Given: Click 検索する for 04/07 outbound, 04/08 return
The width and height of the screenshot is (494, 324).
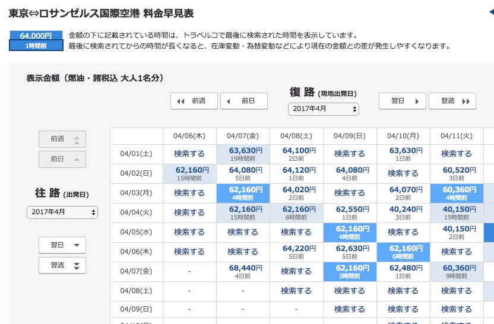Looking at the screenshot, I should point(296,271).
